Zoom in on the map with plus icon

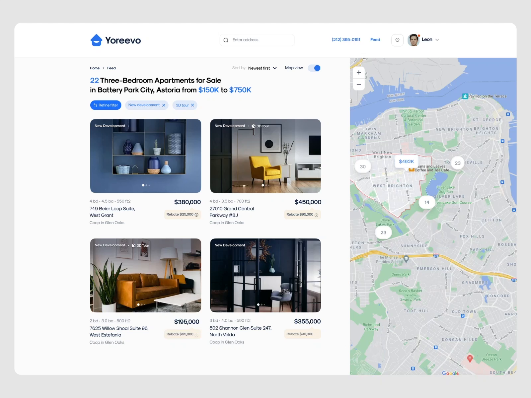[x=359, y=72]
